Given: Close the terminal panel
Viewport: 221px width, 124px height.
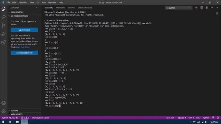Looking at the screenshot, I should pos(217,8).
